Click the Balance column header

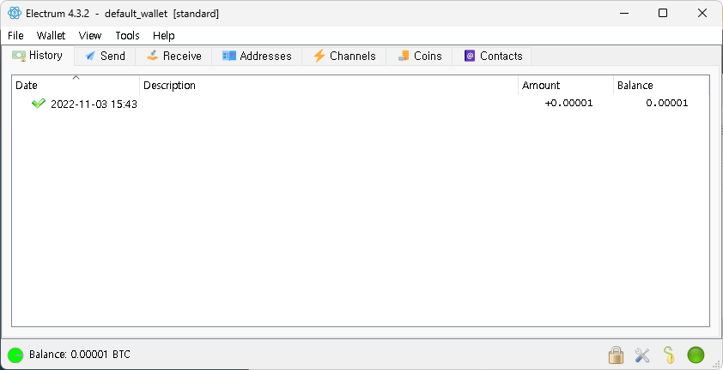[661, 85]
